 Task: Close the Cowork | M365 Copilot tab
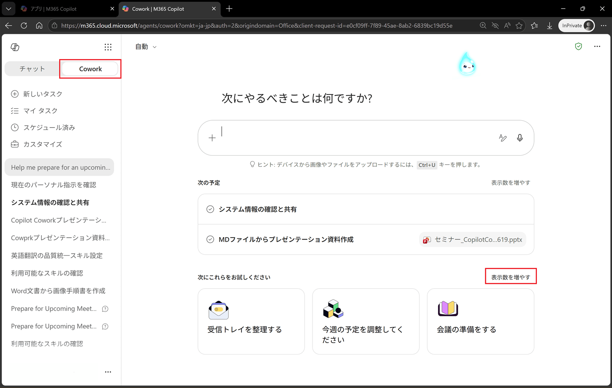pyautogui.click(x=214, y=9)
